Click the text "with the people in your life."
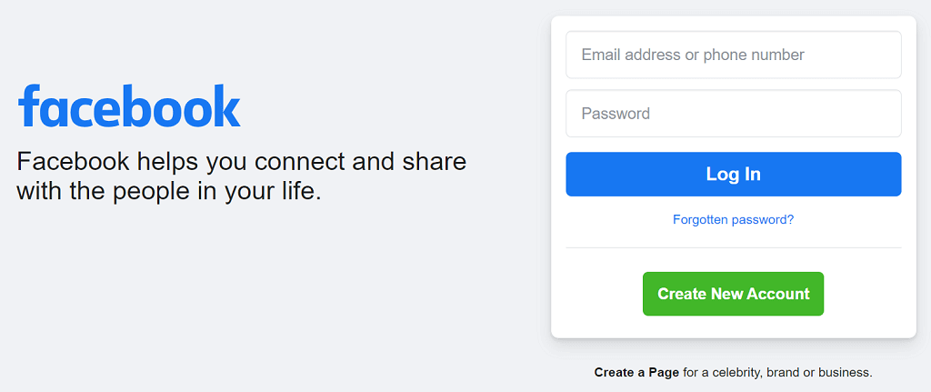This screenshot has width=931, height=392. [x=169, y=191]
